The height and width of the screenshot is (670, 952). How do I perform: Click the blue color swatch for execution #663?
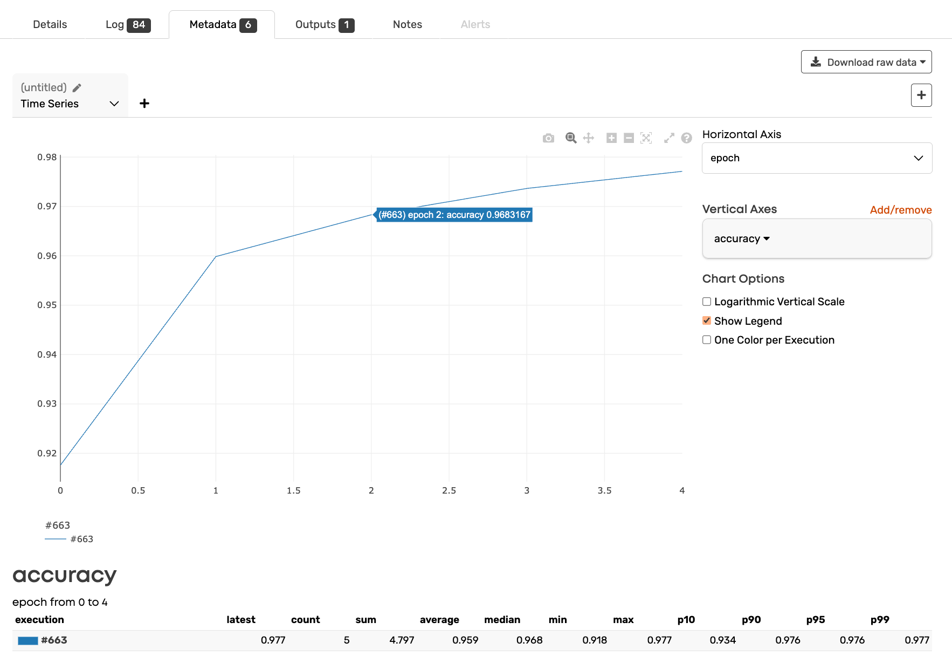pos(28,640)
